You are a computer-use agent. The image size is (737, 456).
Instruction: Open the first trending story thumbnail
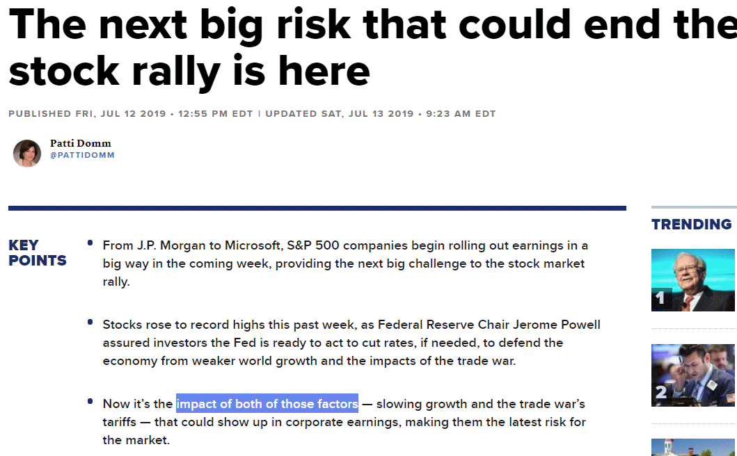694,279
